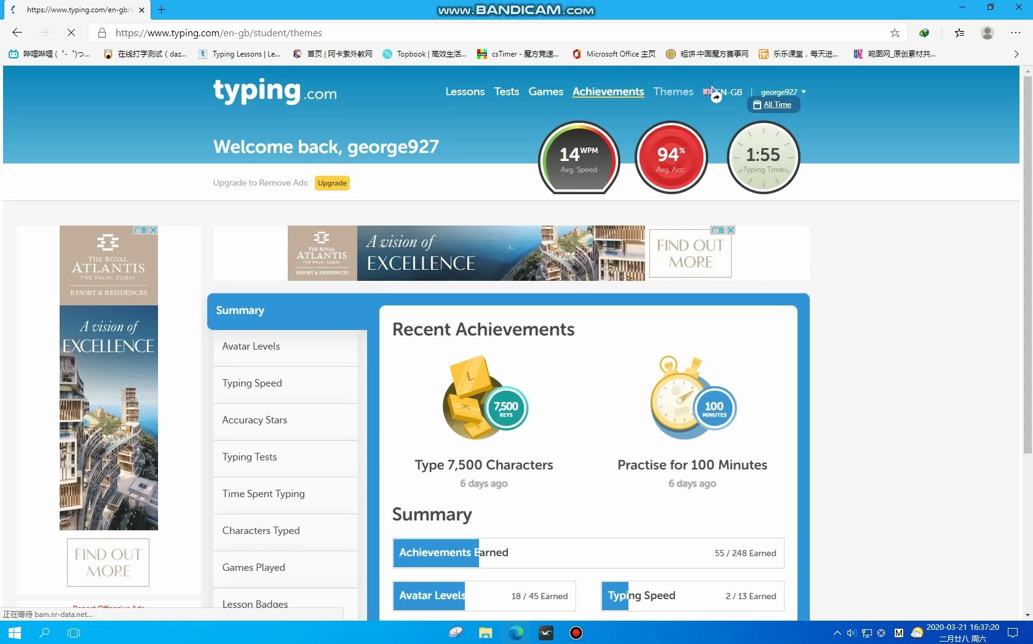Open a new browser tab

click(162, 9)
